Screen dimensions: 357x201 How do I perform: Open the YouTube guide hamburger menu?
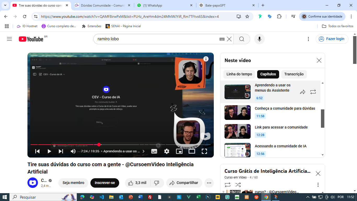[x=9, y=39]
